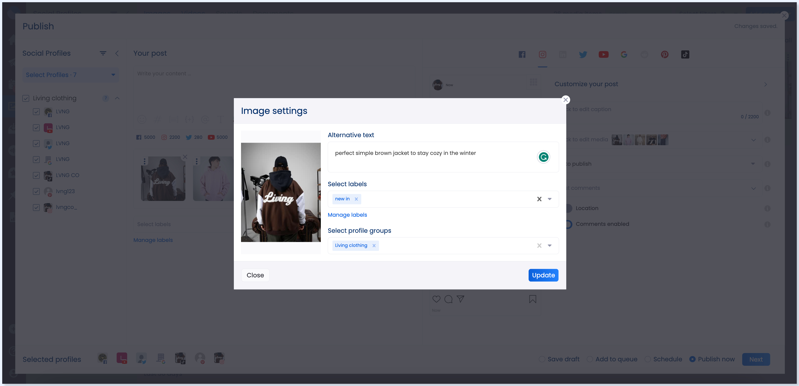Click the mention @ icon in editor

pyautogui.click(x=205, y=119)
